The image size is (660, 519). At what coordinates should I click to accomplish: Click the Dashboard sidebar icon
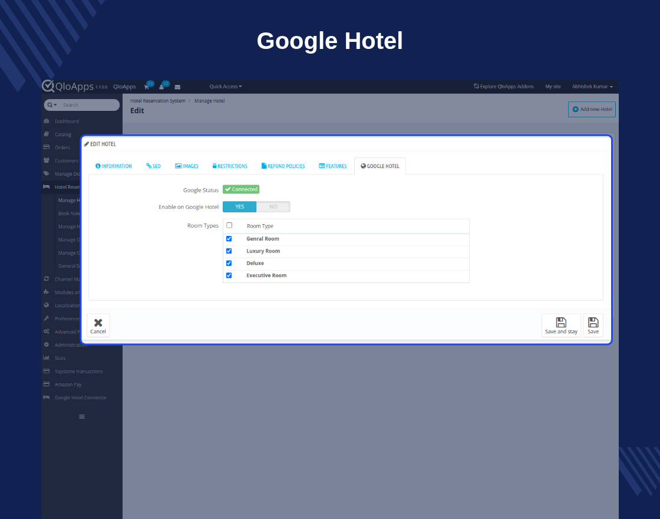coord(47,121)
